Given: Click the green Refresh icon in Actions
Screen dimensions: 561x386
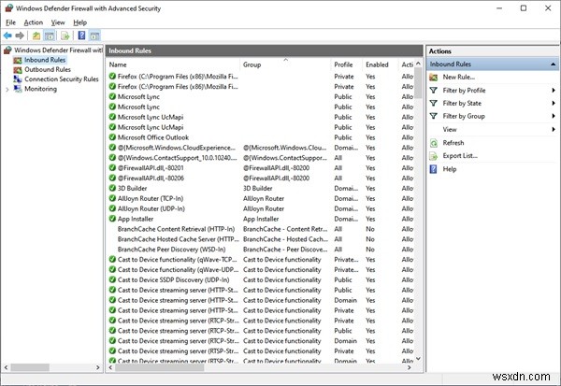Looking at the screenshot, I should [x=433, y=143].
